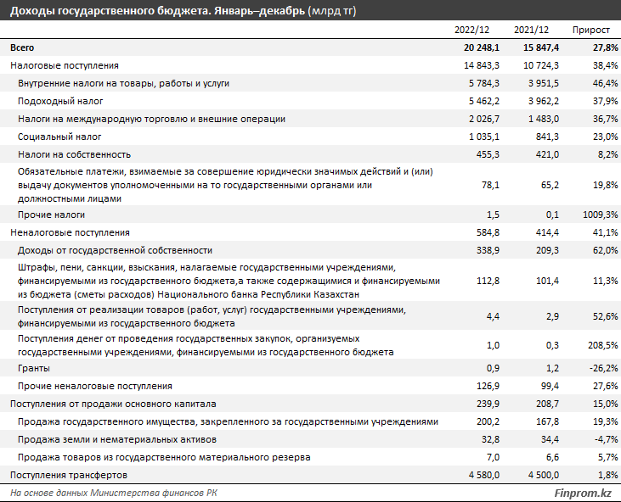Click value '239,9'
The height and width of the screenshot is (502, 621).
488,404
